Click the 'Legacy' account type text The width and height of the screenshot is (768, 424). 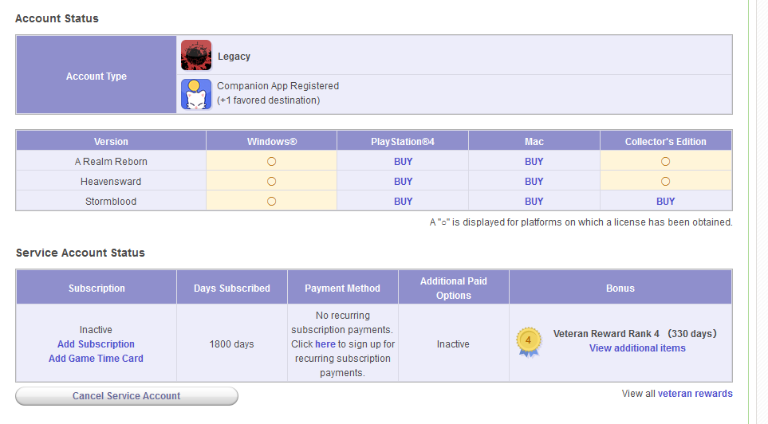234,57
